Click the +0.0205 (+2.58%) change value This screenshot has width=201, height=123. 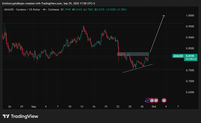[116, 10]
